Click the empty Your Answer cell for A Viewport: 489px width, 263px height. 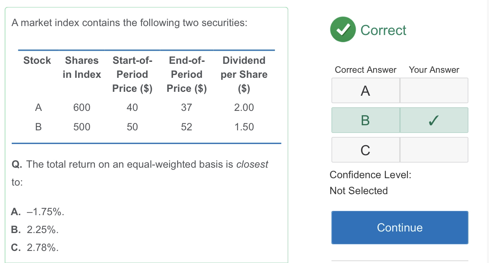click(x=434, y=91)
